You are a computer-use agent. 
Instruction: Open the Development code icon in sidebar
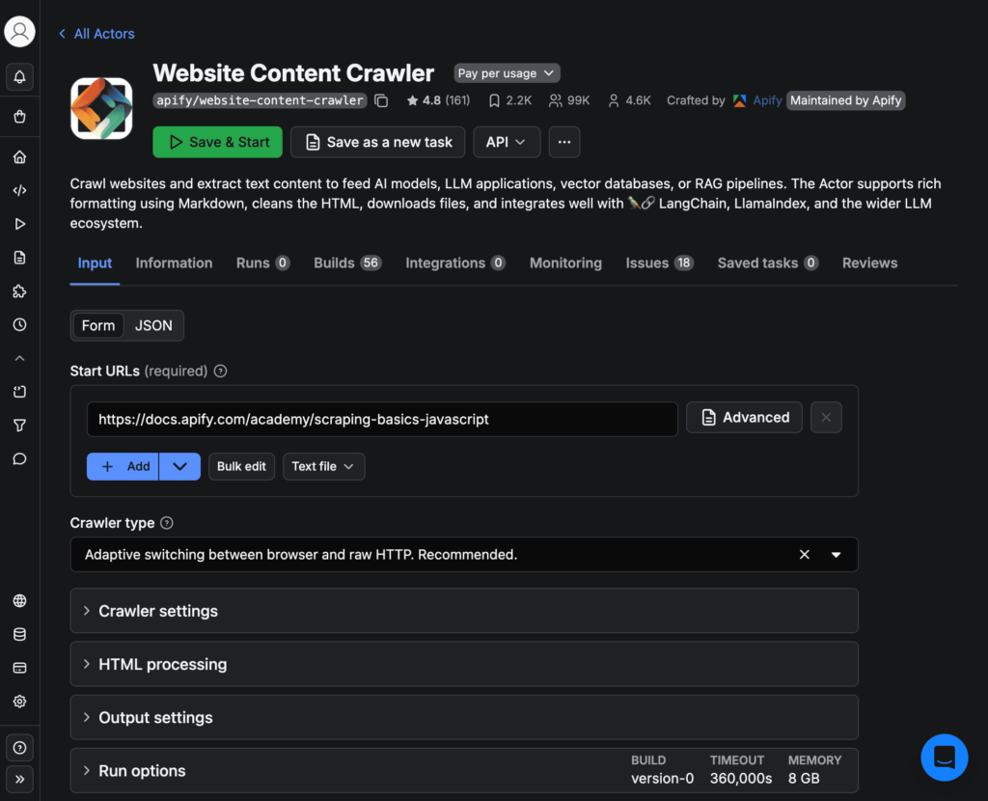19,190
